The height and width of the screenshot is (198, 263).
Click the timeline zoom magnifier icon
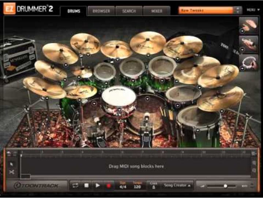254,163
